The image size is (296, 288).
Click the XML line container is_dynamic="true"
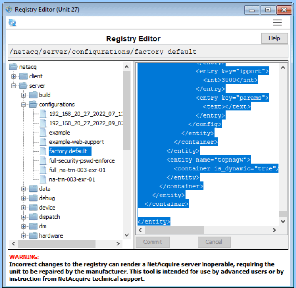click(x=226, y=168)
